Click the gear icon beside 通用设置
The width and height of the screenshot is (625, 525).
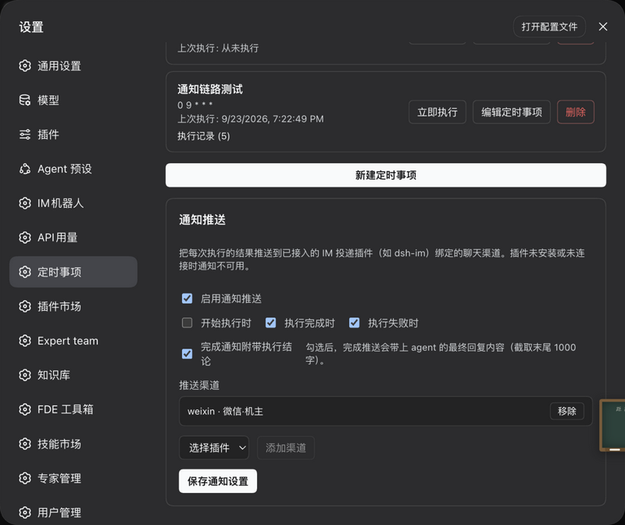coord(25,66)
